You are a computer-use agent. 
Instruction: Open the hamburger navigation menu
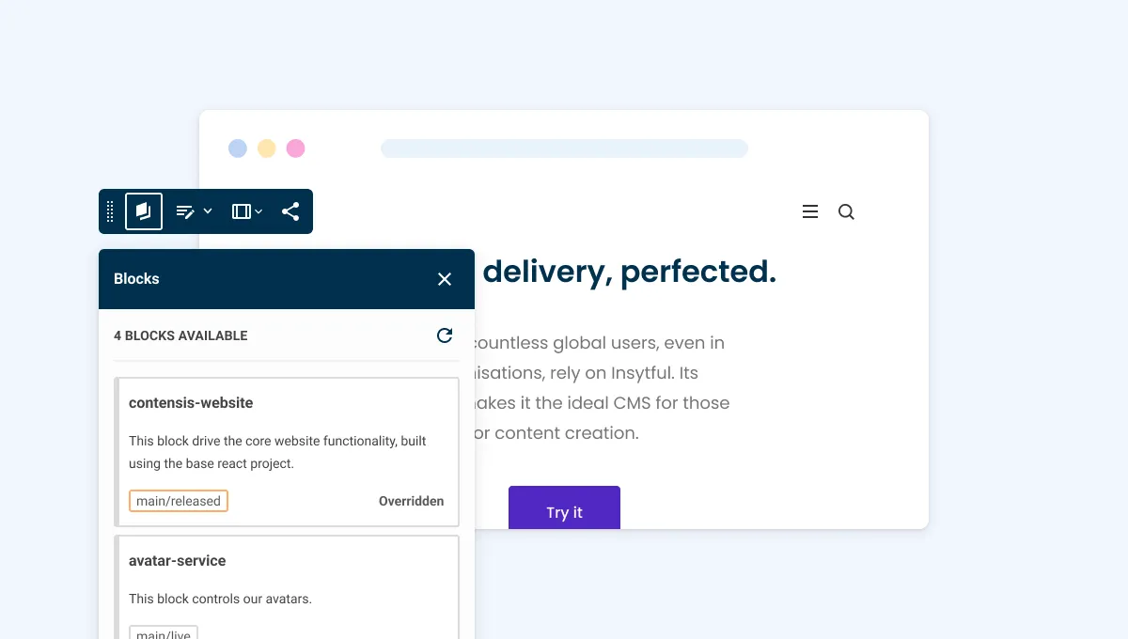pyautogui.click(x=809, y=211)
